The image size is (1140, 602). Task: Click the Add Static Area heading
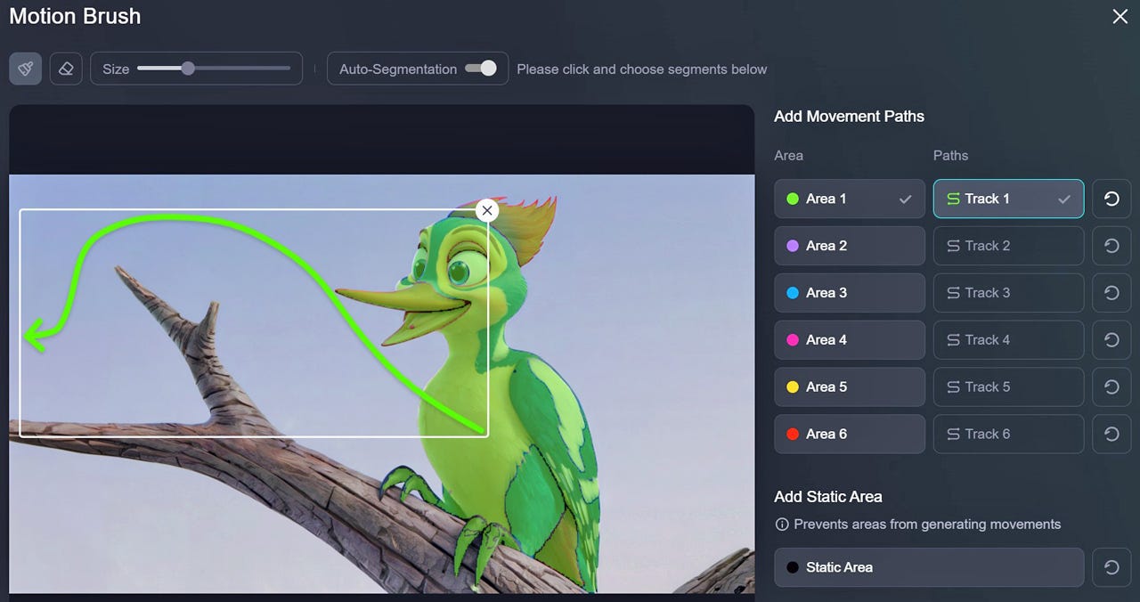click(x=828, y=497)
